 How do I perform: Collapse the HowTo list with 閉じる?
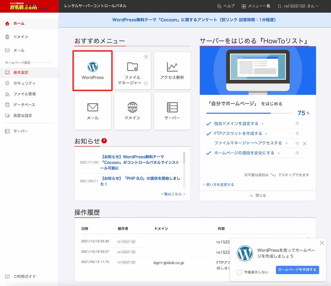pyautogui.click(x=258, y=195)
